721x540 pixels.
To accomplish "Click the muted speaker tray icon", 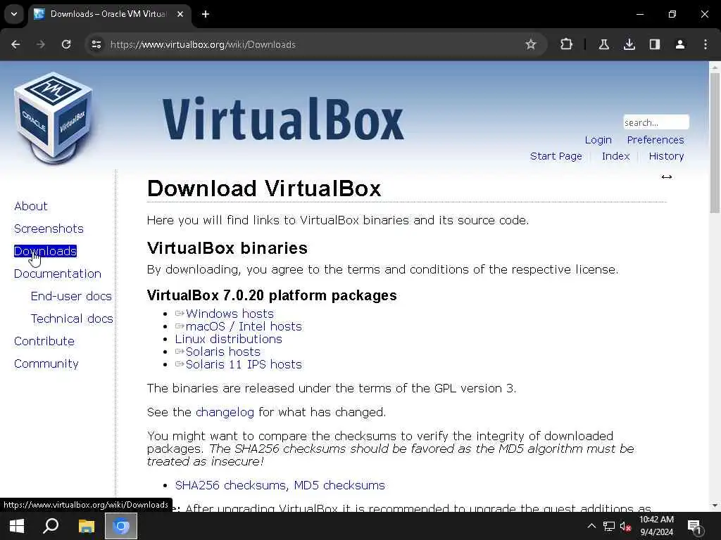I will point(625,526).
